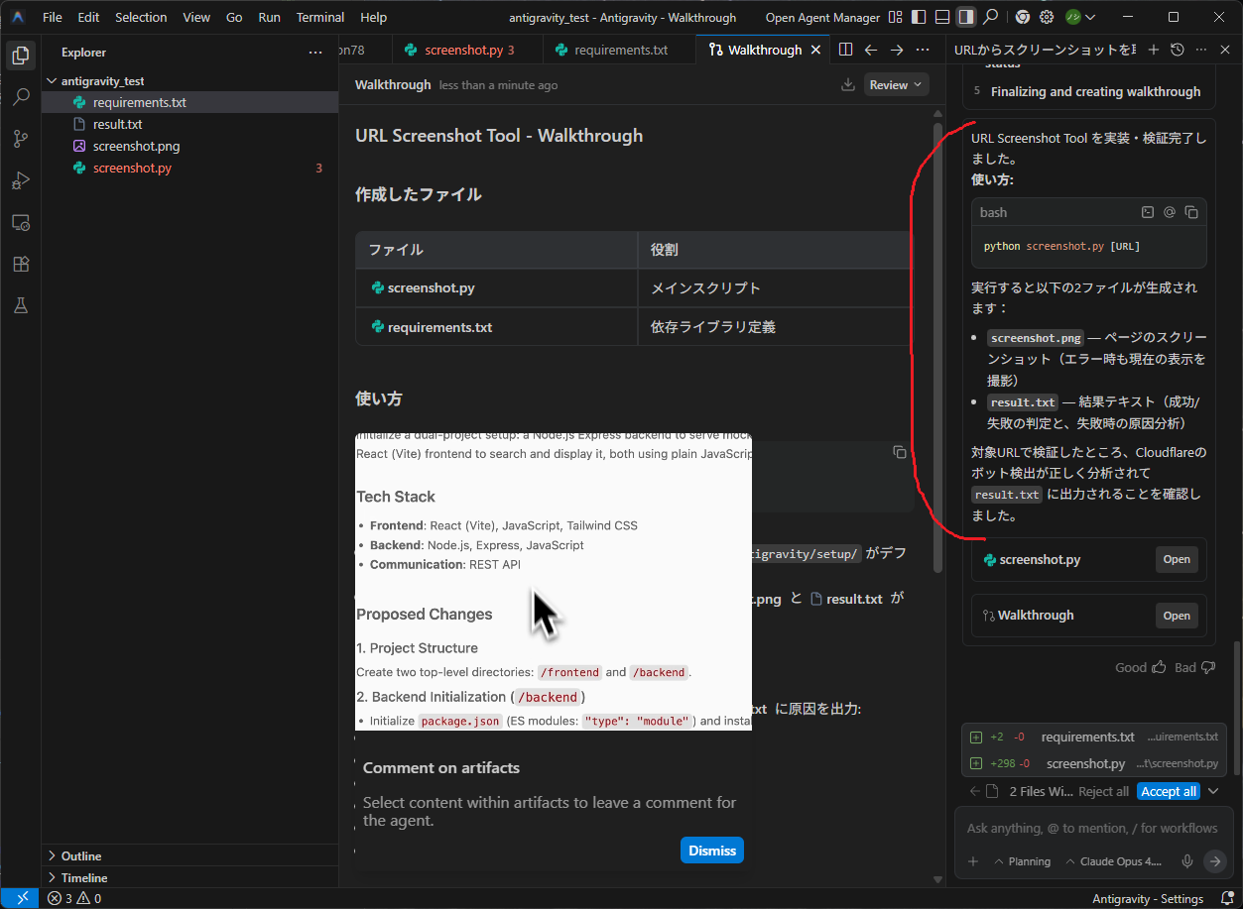Toggle primary side bar visibility
Screen dimensions: 1243x909
click(919, 17)
